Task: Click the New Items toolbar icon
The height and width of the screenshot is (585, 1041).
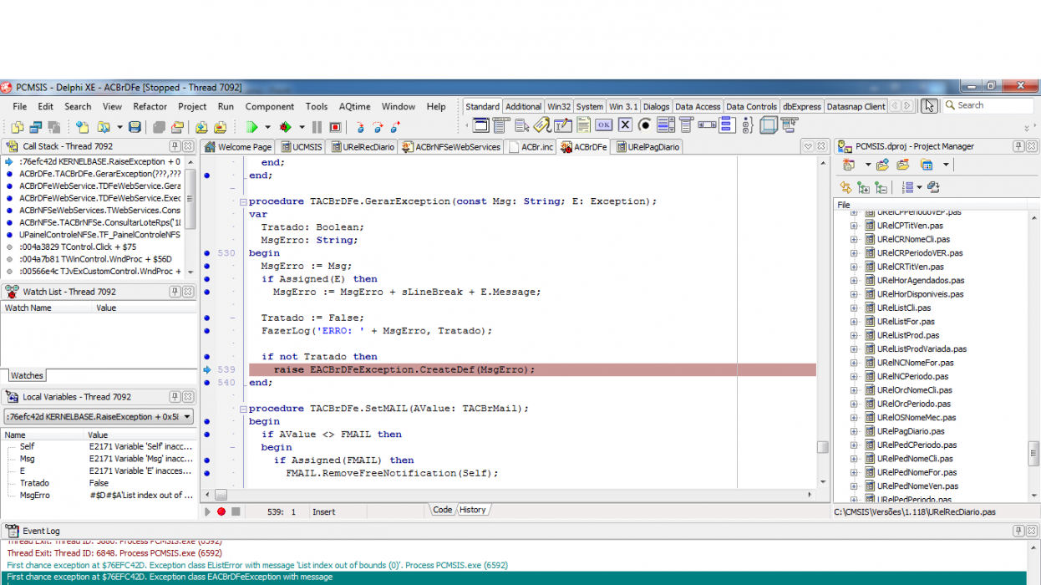Action: 82,127
